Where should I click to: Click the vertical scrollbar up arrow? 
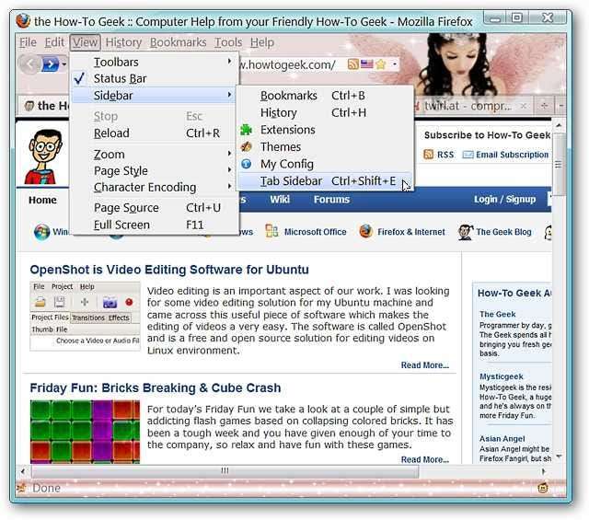[x=559, y=125]
